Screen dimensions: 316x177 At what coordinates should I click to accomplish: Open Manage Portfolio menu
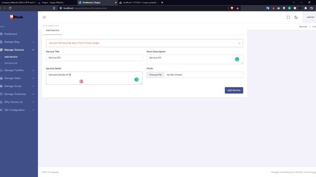point(14,70)
